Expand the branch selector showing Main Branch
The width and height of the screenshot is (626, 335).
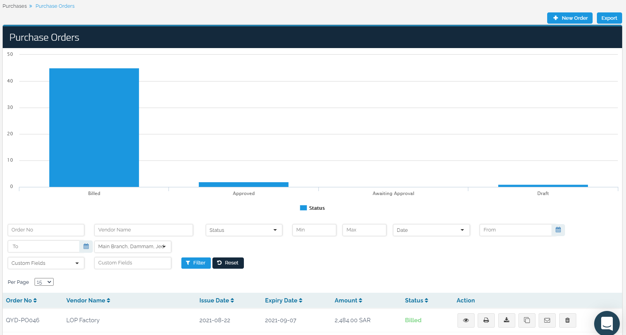pos(132,247)
